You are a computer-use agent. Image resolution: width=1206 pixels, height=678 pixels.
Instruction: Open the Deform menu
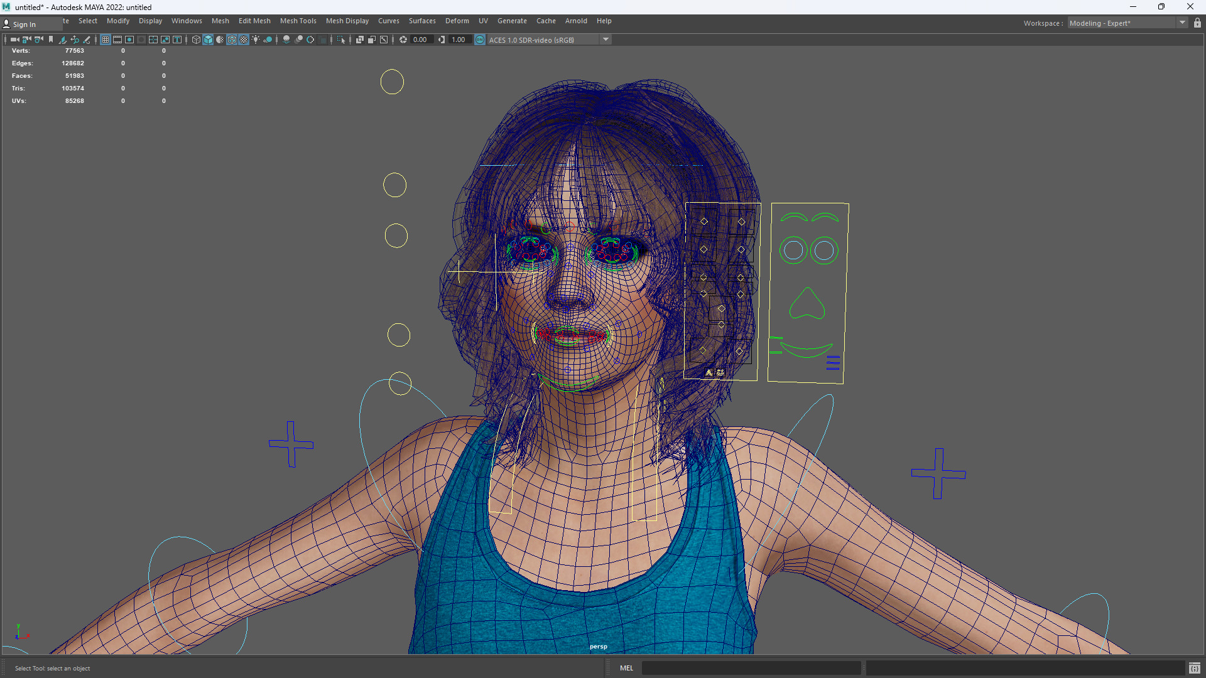point(457,21)
